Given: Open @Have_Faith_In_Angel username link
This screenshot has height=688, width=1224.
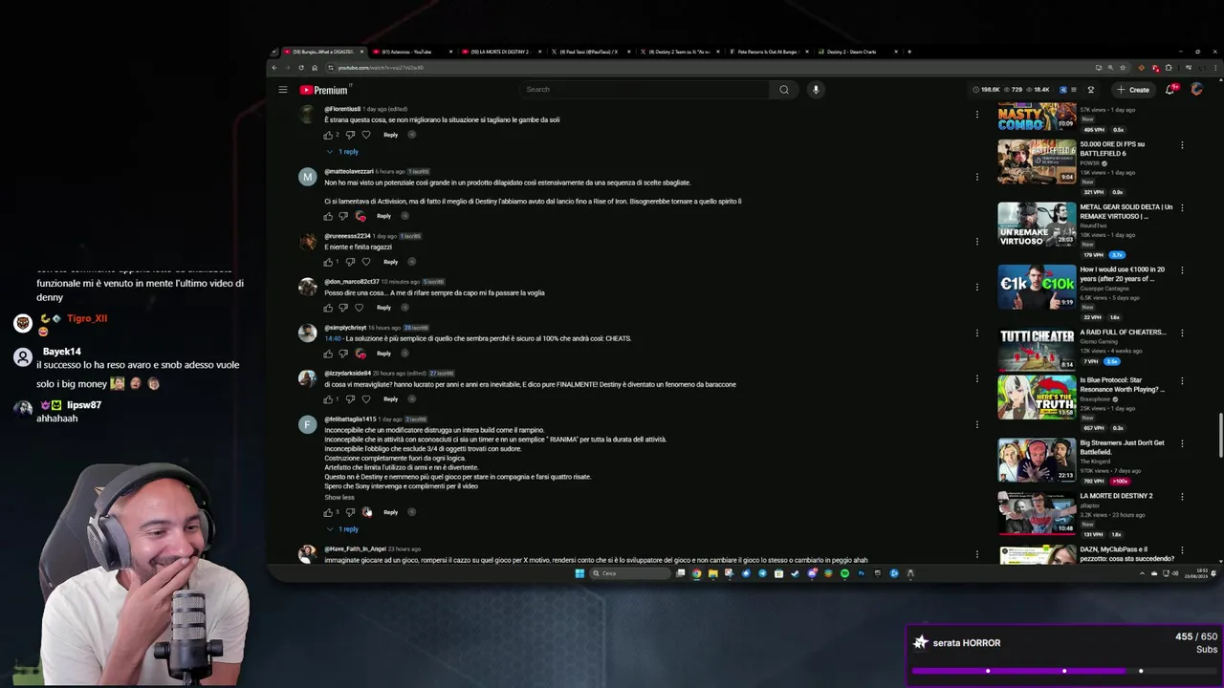Looking at the screenshot, I should 355,549.
